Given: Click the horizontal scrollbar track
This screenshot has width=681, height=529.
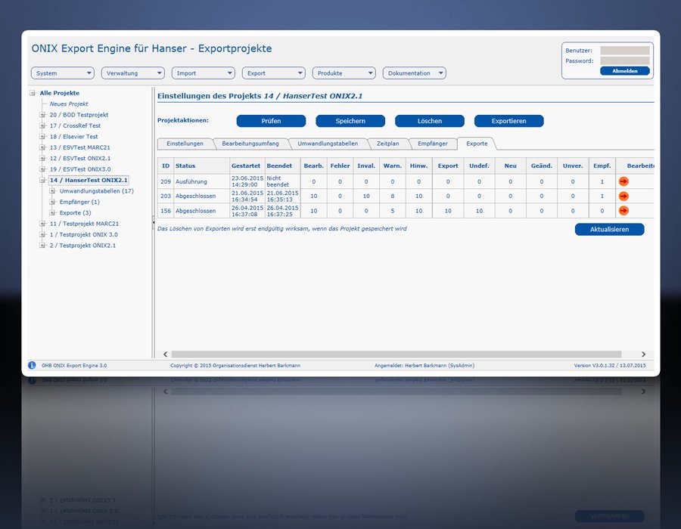Looking at the screenshot, I should tap(396, 354).
